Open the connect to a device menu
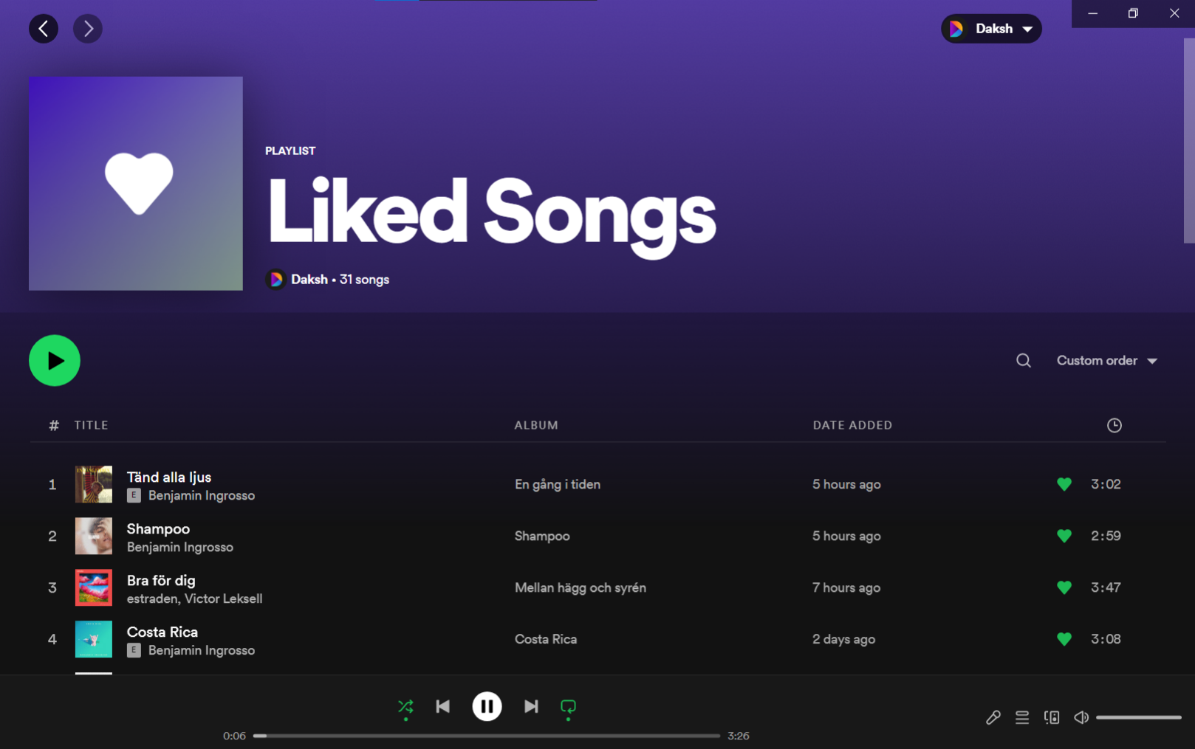The width and height of the screenshot is (1195, 749). click(x=1052, y=717)
